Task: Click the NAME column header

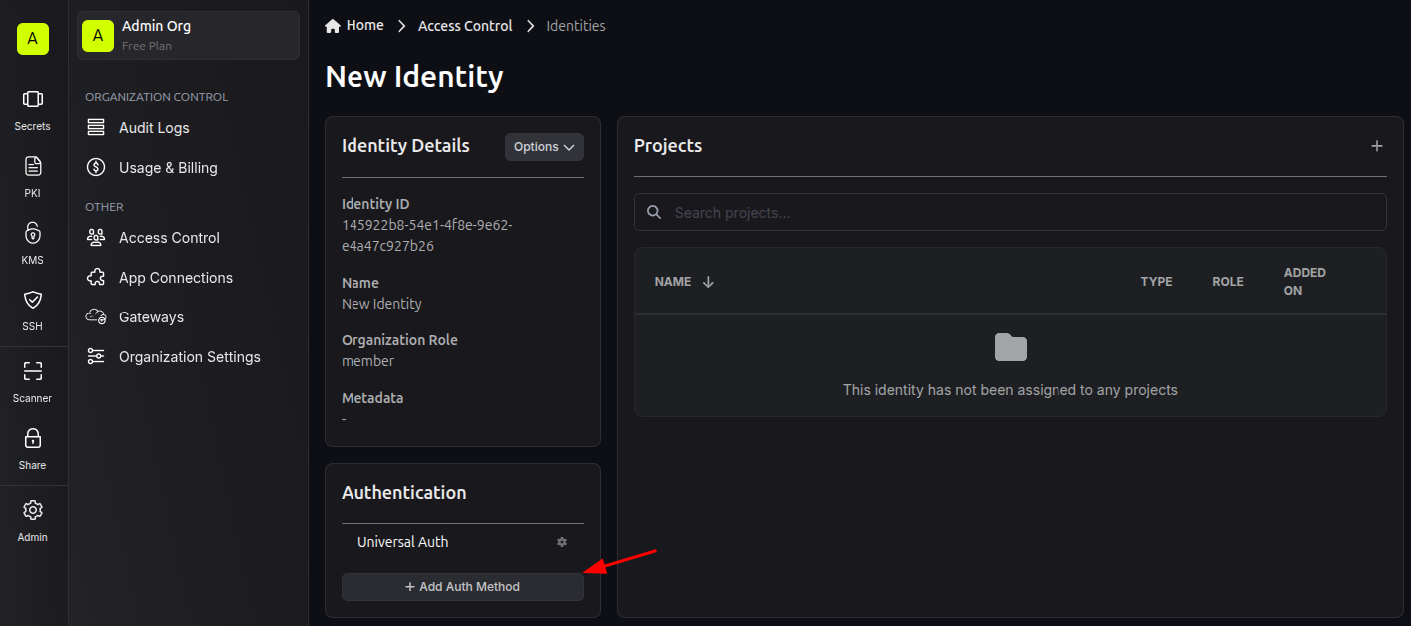Action: 673,282
